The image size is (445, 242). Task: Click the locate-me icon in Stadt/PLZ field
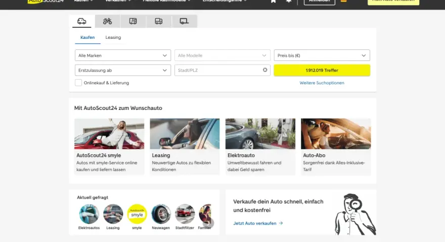265,70
